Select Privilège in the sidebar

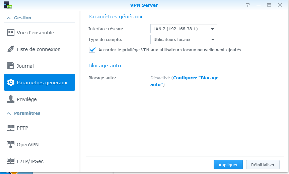[27, 99]
